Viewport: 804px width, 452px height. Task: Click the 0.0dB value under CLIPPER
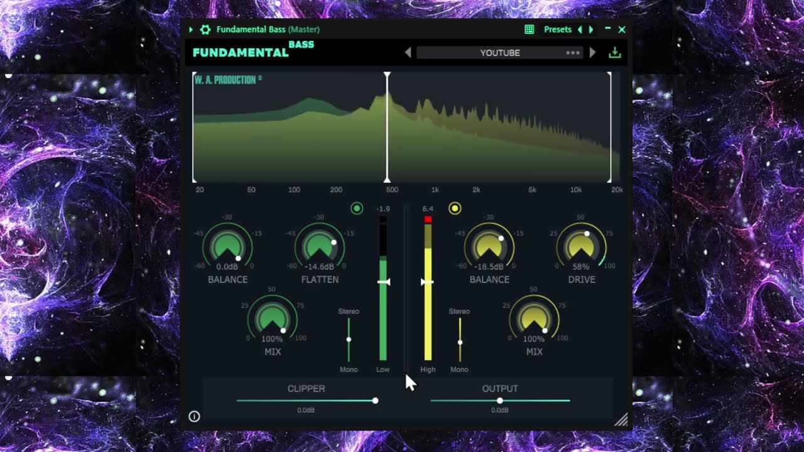click(x=306, y=410)
